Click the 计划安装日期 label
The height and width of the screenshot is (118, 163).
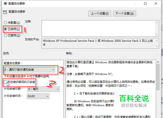coord(13,89)
